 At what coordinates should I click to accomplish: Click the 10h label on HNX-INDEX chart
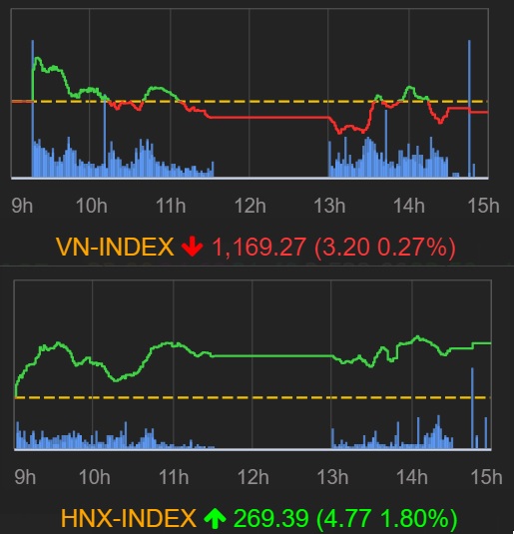pos(95,477)
